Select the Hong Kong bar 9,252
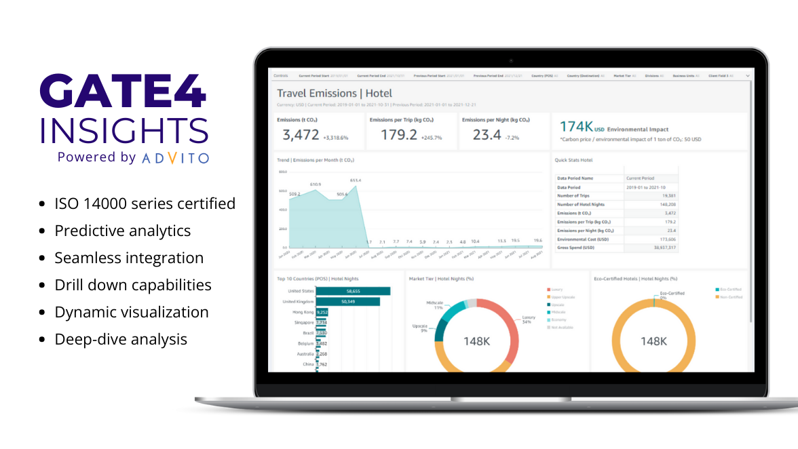The width and height of the screenshot is (798, 449). coord(322,312)
